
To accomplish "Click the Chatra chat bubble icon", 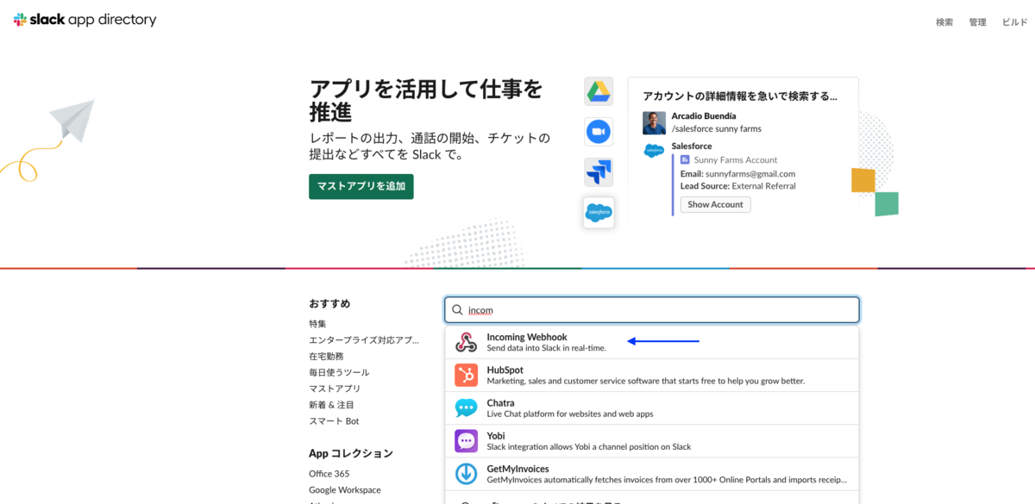I will [466, 408].
